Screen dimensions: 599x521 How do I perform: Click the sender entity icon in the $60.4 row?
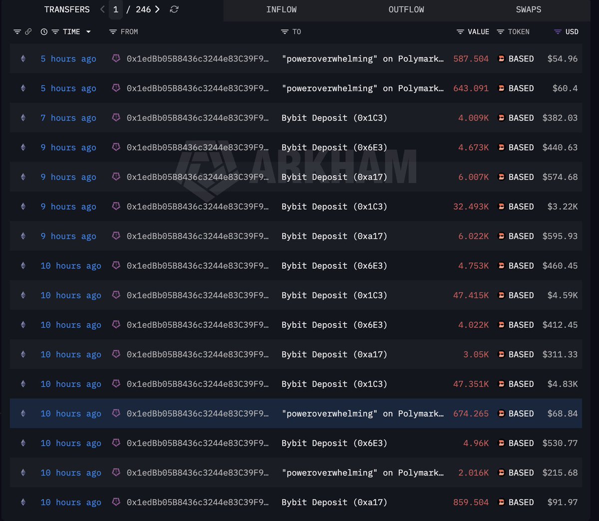tap(116, 88)
